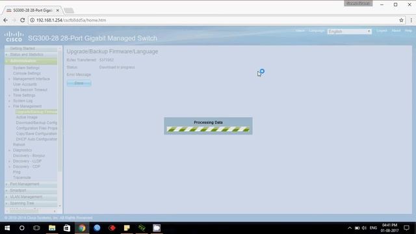
Task: Click the Done button
Action: click(79, 83)
